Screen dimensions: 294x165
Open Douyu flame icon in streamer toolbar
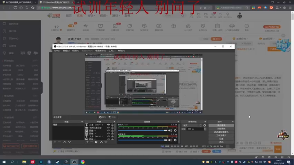click(x=188, y=26)
